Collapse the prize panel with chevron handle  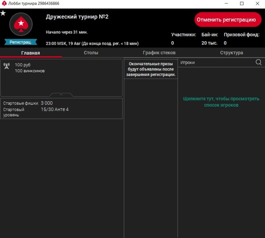tap(61, 95)
